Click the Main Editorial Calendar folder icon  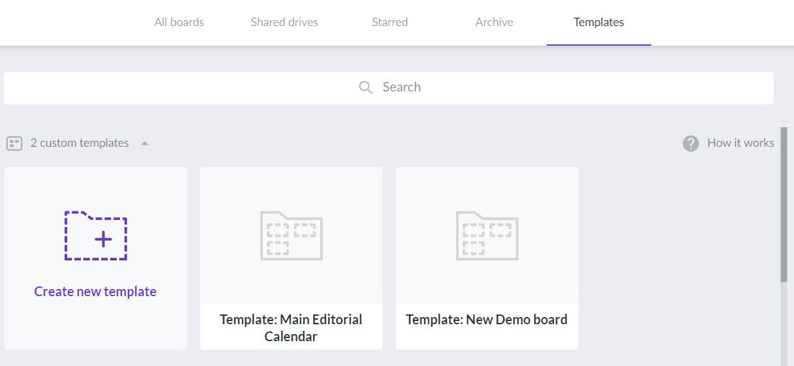[291, 236]
